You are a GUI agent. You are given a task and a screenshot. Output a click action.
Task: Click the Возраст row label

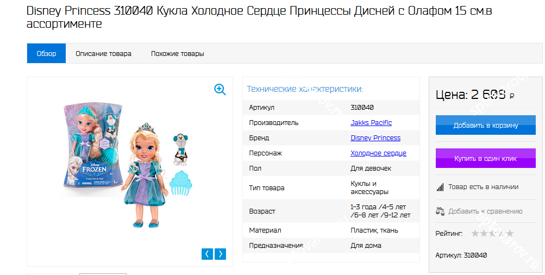(x=262, y=211)
